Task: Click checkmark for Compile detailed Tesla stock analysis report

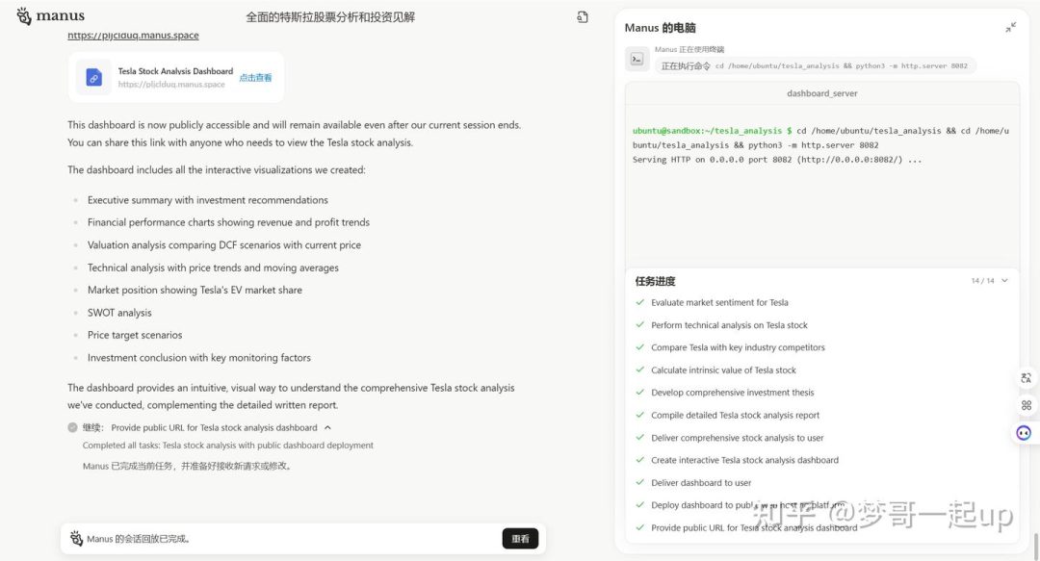Action: (640, 415)
